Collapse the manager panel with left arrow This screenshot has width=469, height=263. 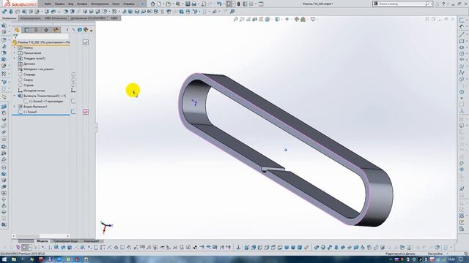click(67, 30)
